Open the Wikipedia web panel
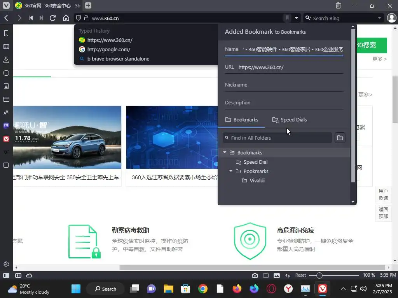398x298 pixels. (x=6, y=152)
